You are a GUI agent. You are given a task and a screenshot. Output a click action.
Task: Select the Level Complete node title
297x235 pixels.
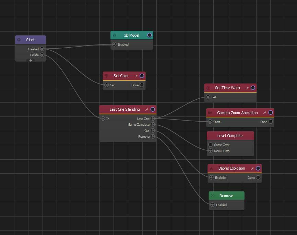click(x=230, y=136)
